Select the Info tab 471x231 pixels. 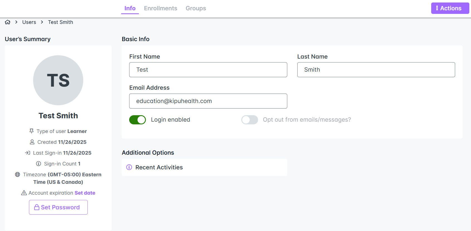point(130,8)
